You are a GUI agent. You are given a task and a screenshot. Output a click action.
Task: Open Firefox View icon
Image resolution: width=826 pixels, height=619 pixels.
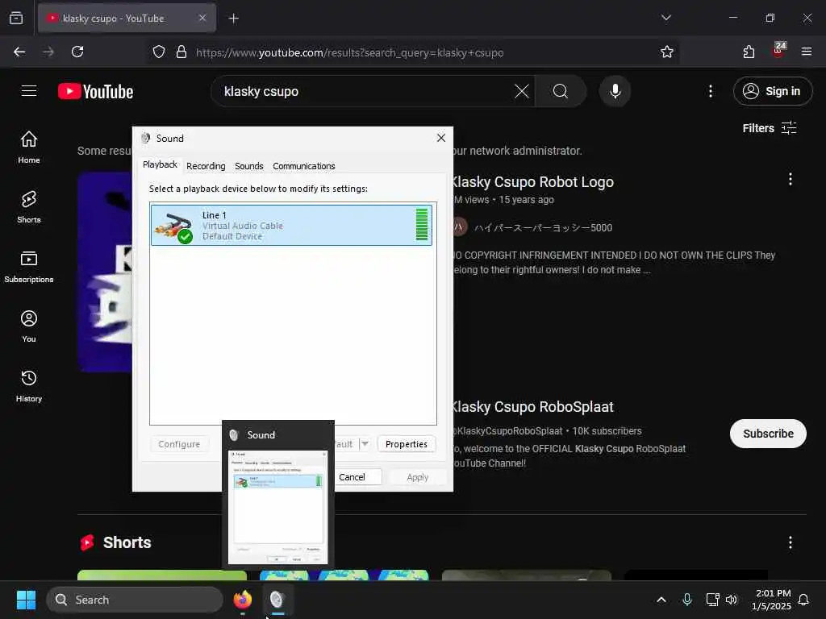[16, 18]
